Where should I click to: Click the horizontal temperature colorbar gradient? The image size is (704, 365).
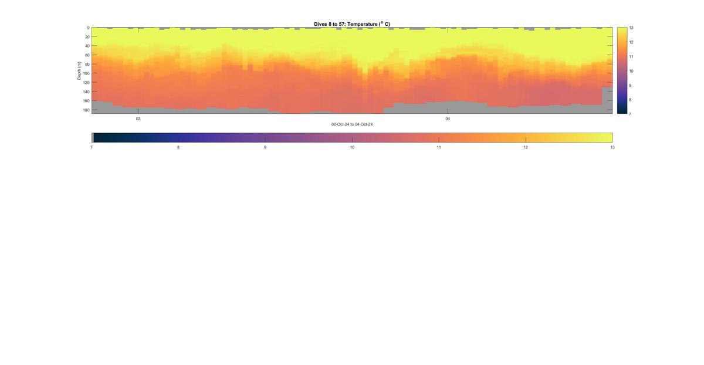tap(352, 137)
